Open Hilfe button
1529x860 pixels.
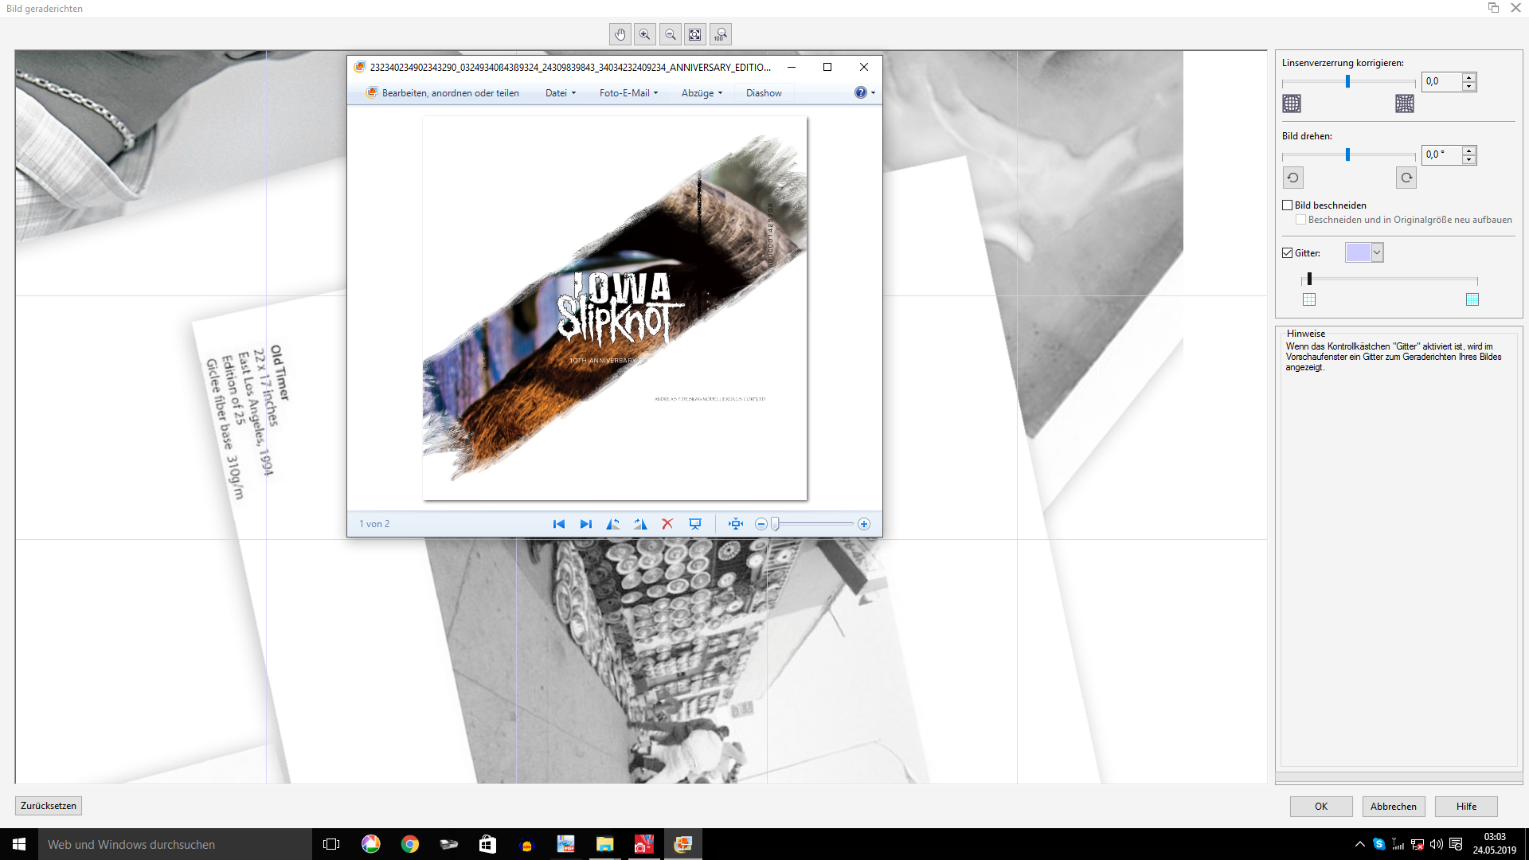[x=1466, y=807]
